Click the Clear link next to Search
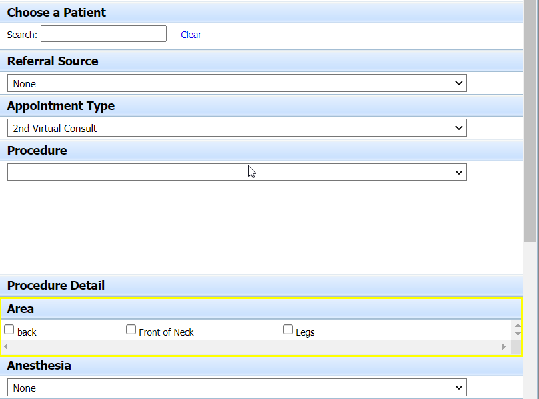 191,35
